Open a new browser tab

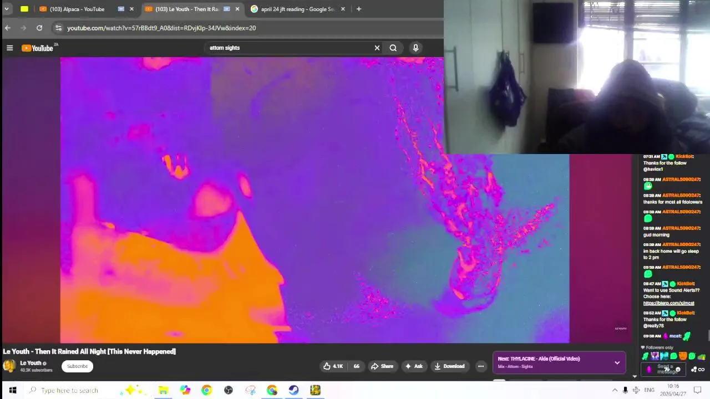click(359, 9)
